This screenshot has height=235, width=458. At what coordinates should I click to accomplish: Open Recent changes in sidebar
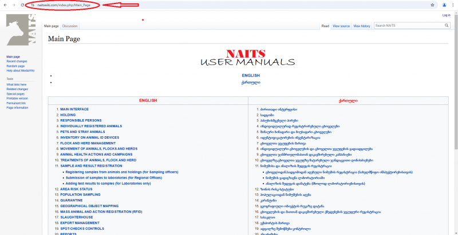coord(17,62)
